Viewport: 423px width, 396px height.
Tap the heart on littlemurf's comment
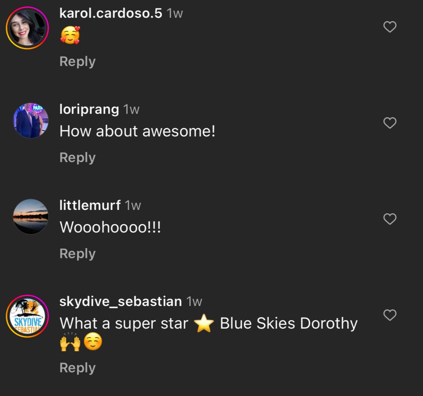[x=390, y=219]
